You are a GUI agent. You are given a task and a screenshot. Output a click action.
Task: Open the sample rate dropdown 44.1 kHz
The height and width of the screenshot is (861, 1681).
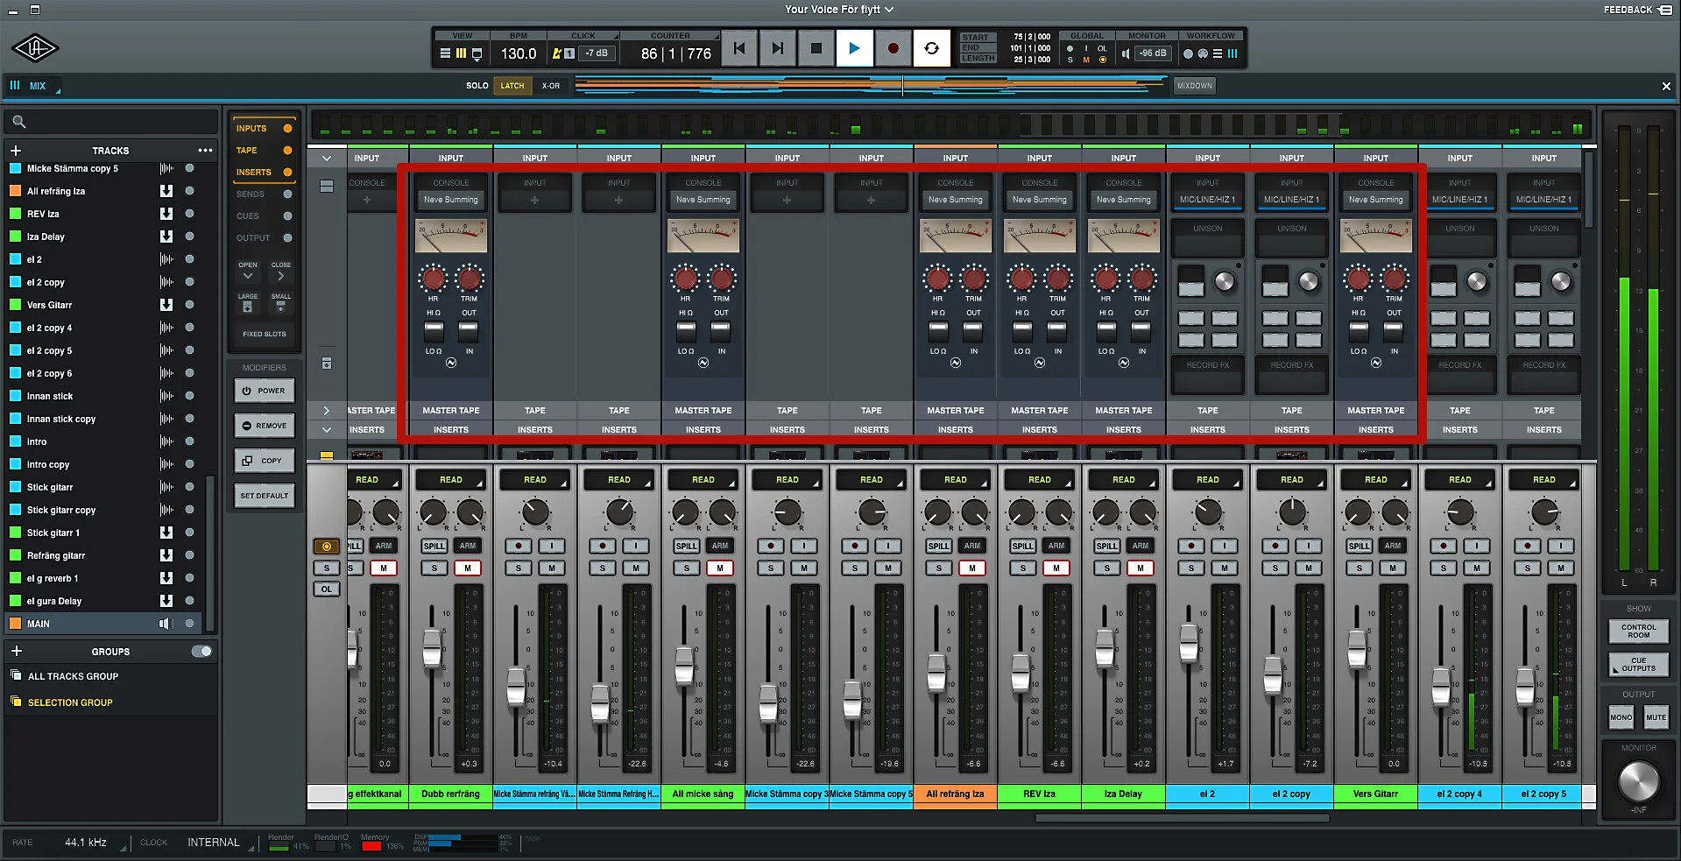(x=94, y=843)
